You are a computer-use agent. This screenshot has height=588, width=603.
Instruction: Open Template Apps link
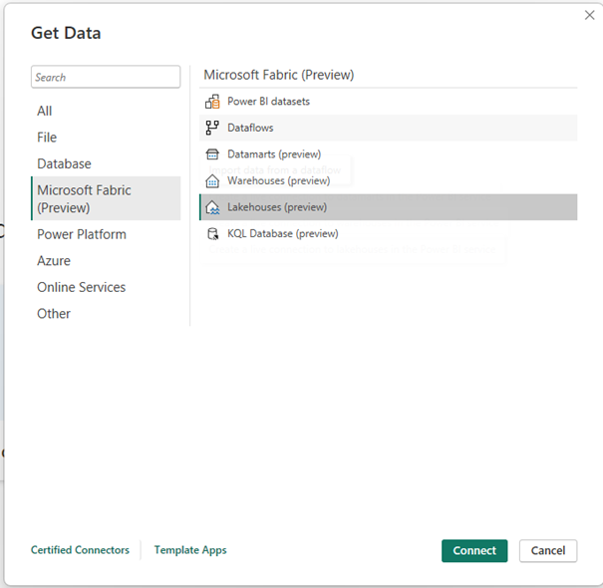(x=190, y=550)
